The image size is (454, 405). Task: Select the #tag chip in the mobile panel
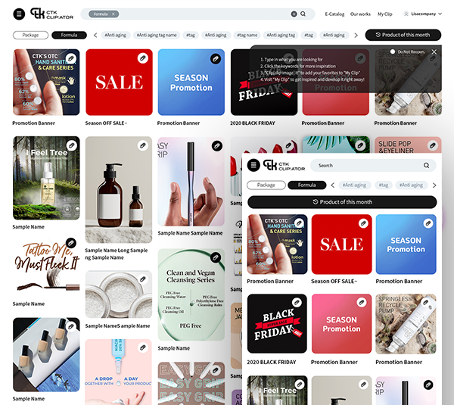coord(384,185)
